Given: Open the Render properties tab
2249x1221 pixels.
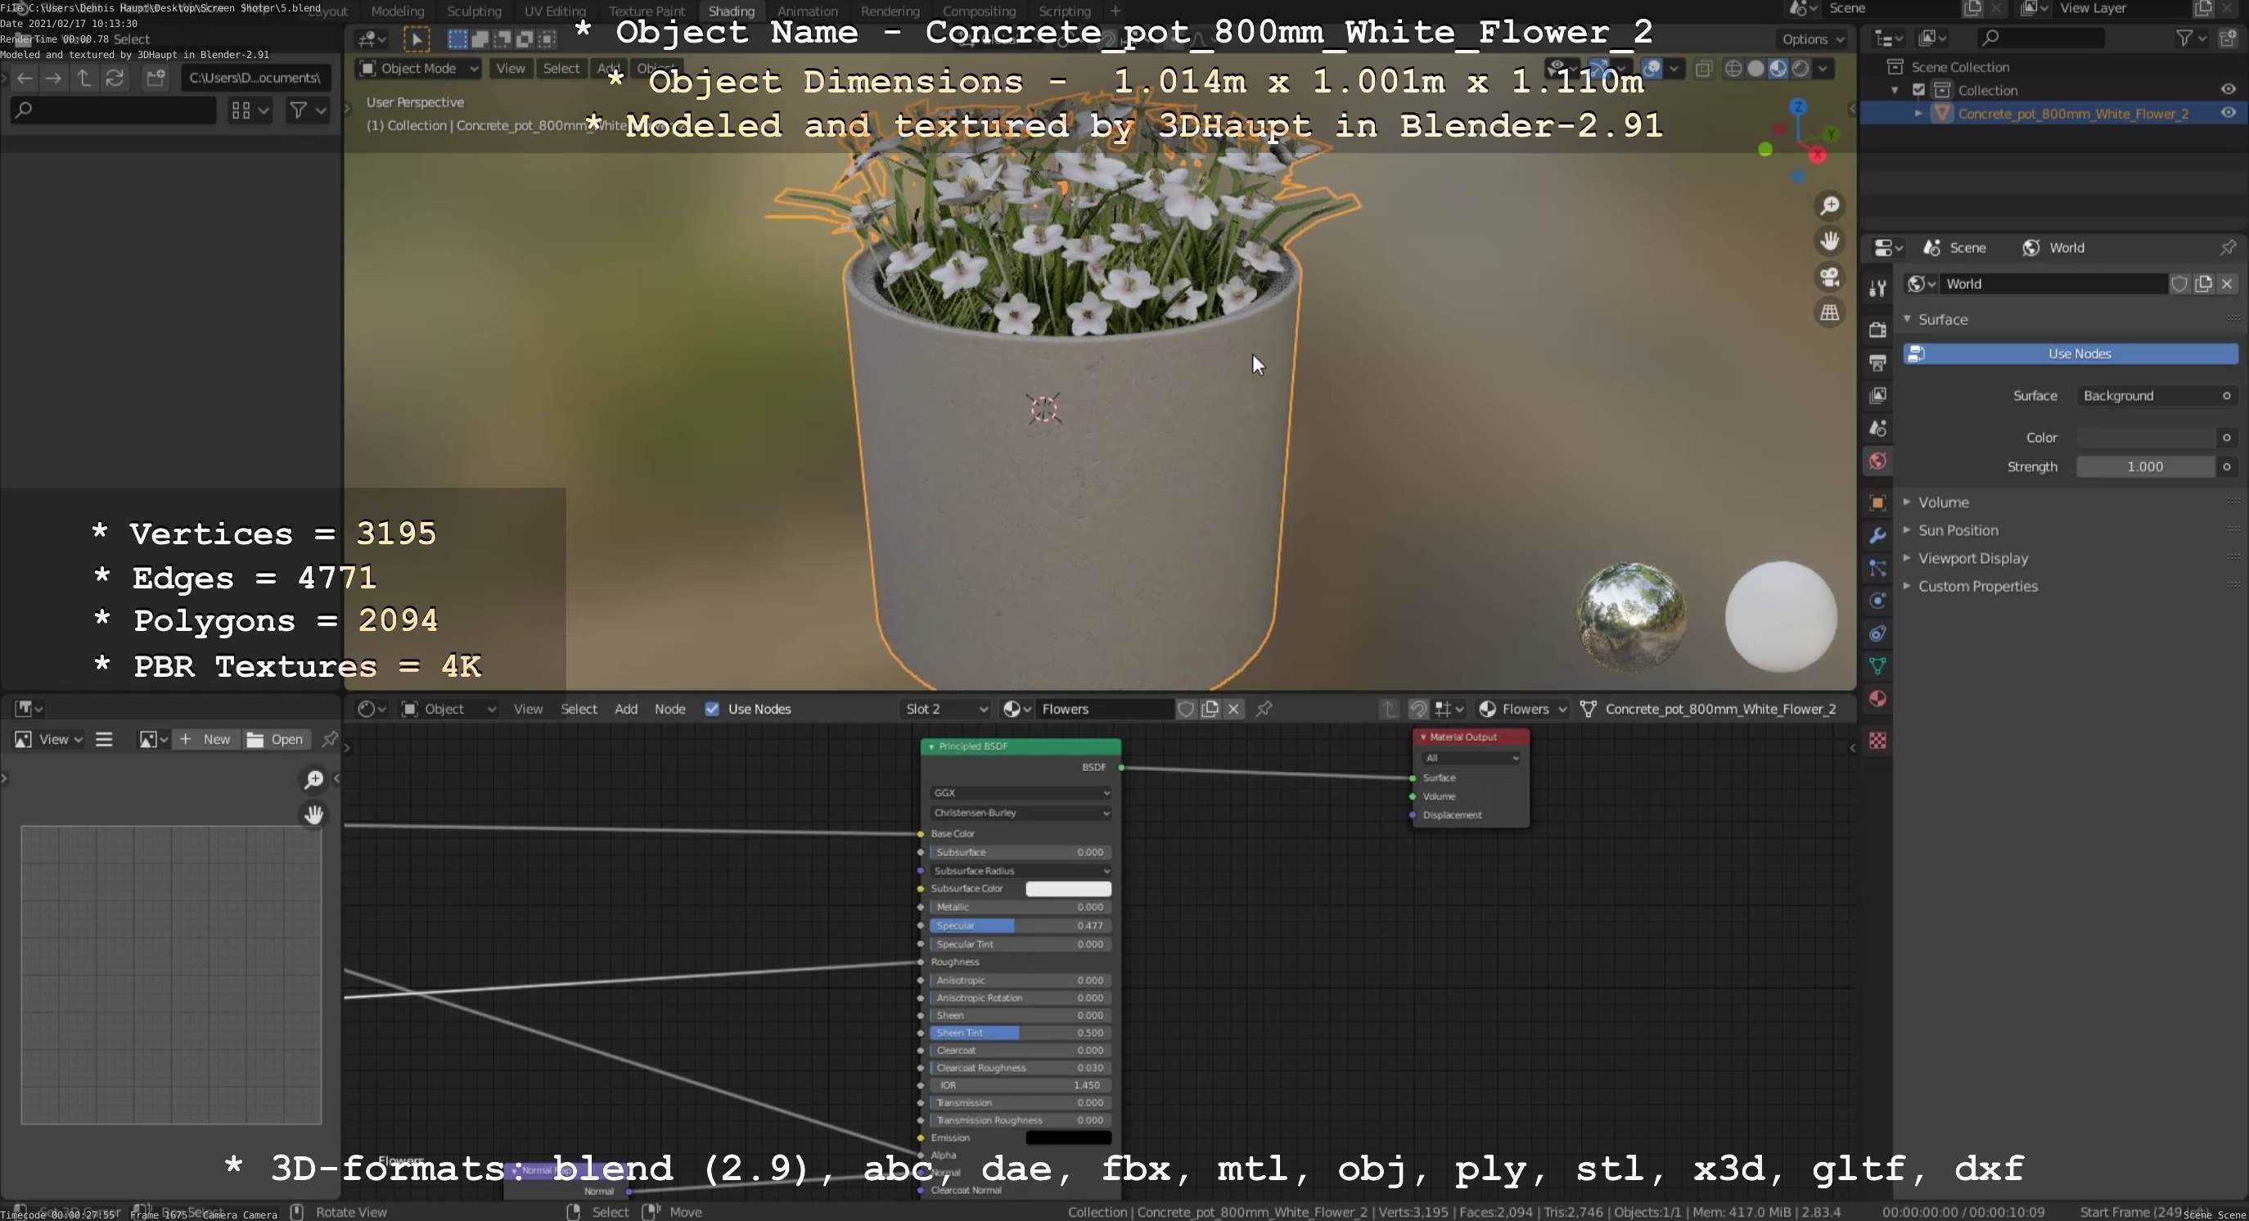Looking at the screenshot, I should [1877, 329].
